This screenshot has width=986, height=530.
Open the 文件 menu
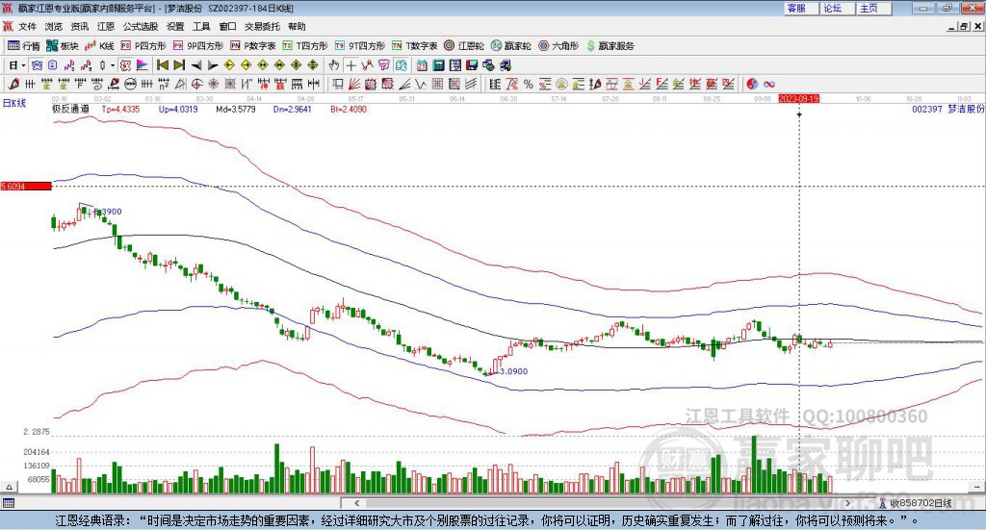(27, 26)
